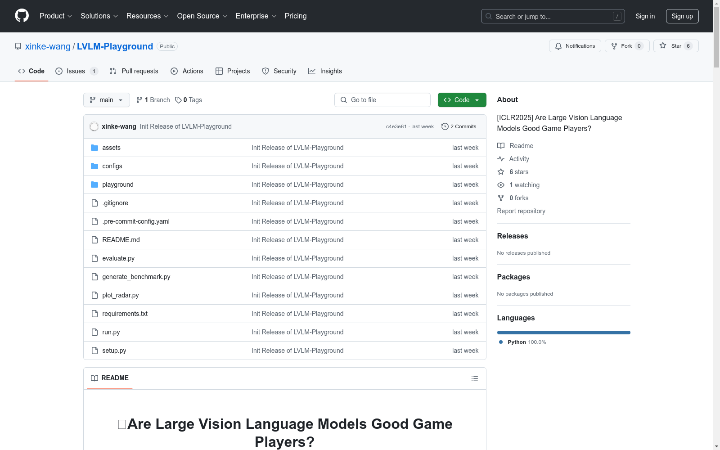Image resolution: width=720 pixels, height=450 pixels.
Task: Focus the Search or jump to field
Action: 553,16
